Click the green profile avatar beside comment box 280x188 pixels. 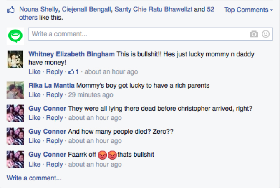pos(16,36)
